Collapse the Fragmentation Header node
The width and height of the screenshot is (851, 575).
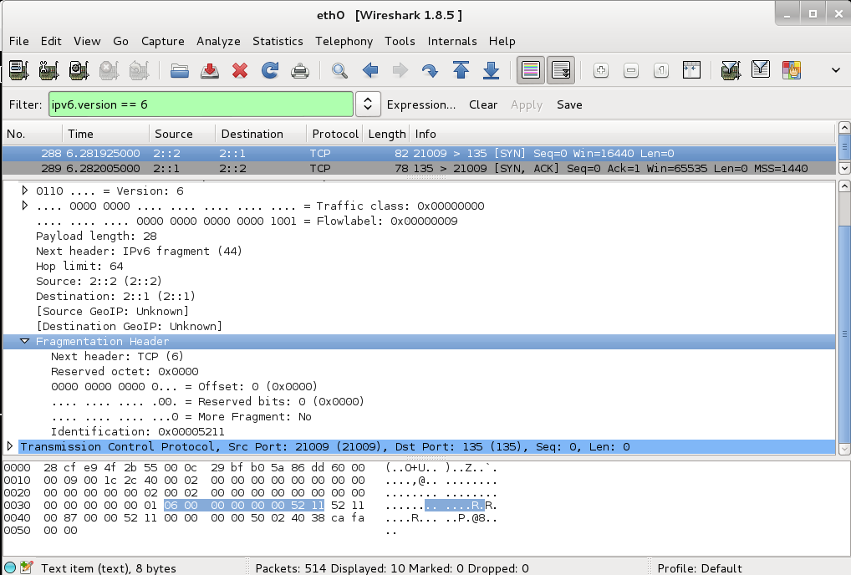24,341
